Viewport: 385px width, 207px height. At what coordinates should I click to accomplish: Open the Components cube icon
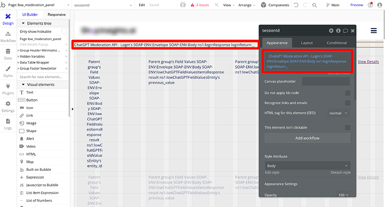pyautogui.click(x=263, y=5)
